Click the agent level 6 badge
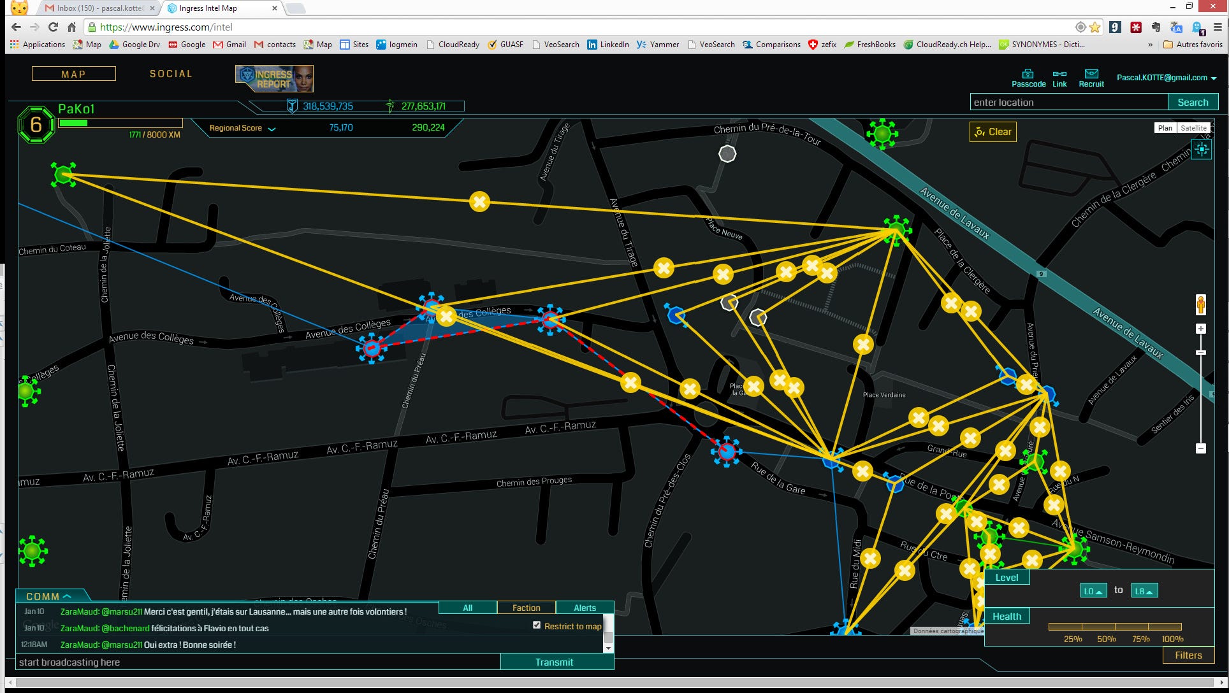 (x=36, y=125)
